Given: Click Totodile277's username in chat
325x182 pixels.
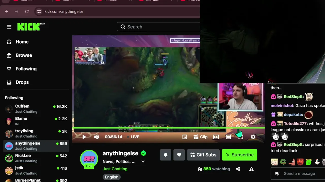Looking at the screenshot, I should pyautogui.click(x=296, y=124).
